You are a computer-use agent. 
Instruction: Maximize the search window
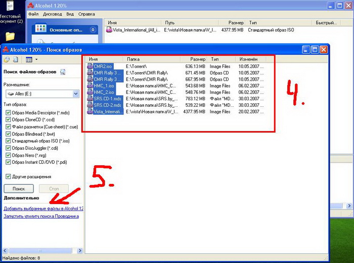[315, 49]
